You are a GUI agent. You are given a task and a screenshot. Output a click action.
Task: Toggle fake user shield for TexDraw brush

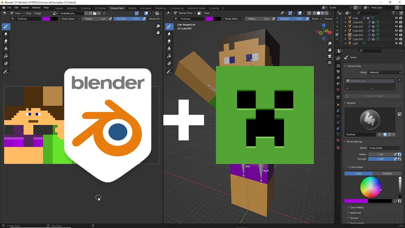click(x=385, y=135)
